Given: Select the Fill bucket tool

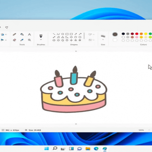Looking at the screenshot, I should [x=22, y=34].
